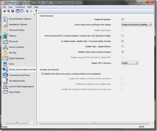157x131 pixels.
Task: Toggle Disable Help > Digital Editions checkbox
Action: click(123, 46)
